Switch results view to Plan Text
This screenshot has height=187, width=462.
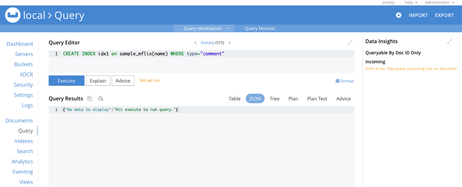click(x=317, y=99)
